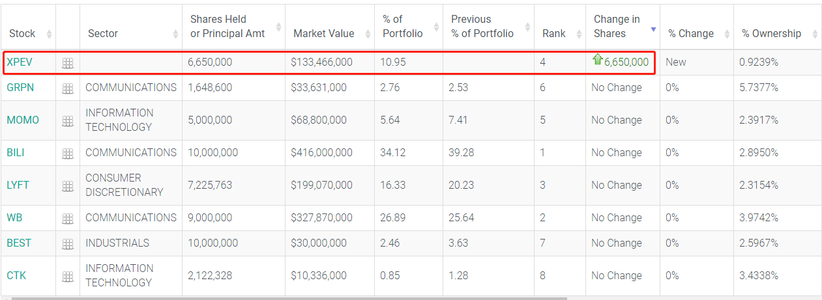
Task: Sort by % of Portfolio column
Action: (409, 27)
